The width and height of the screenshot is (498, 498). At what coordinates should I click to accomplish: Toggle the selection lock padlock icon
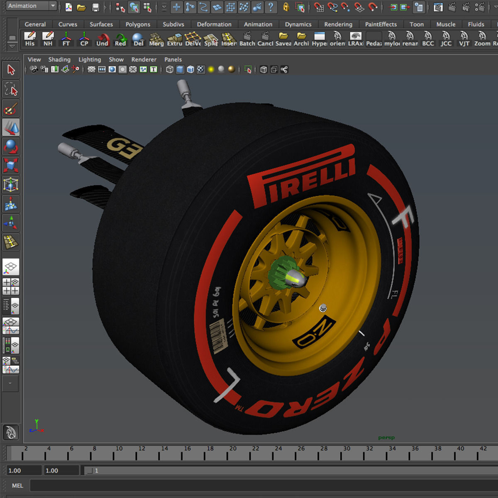286,7
